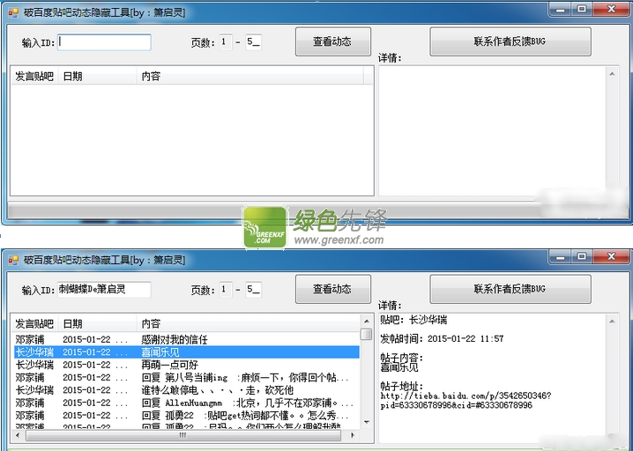
Task: Select highlighted row 喜闻乐见
Action: [187, 351]
